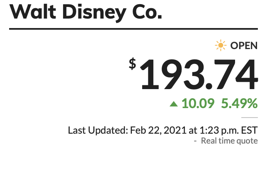The image size is (267, 184).
Task: Click "Co." in the company title
Action: tap(146, 13)
